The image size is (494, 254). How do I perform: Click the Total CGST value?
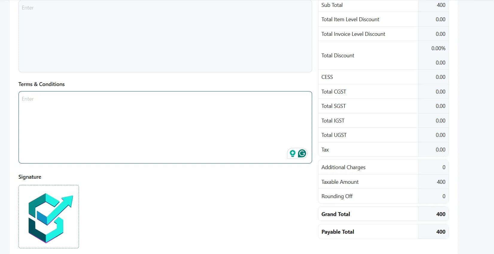(x=440, y=92)
